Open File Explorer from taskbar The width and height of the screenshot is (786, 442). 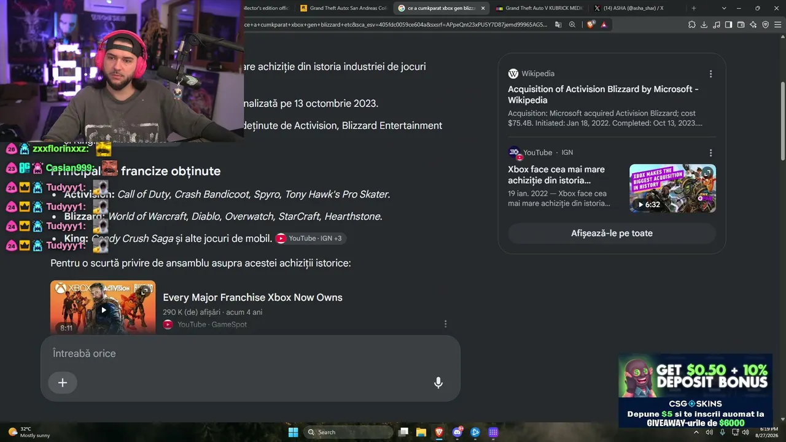pos(421,432)
